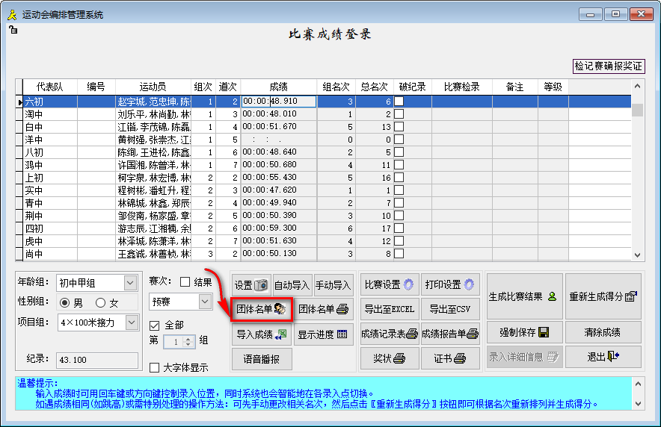The image size is (661, 427).
Task: Expand the 预赛 round dropdown
Action: (x=205, y=302)
